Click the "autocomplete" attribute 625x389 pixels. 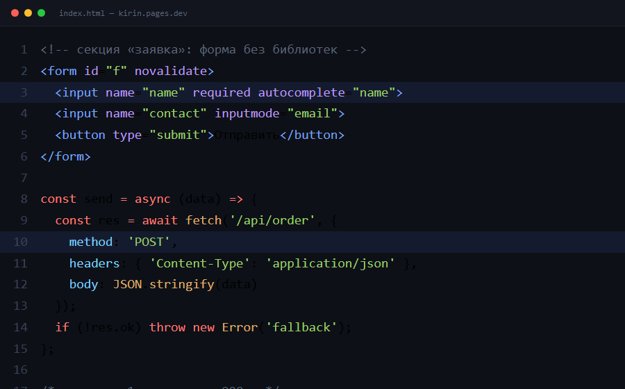click(x=301, y=93)
